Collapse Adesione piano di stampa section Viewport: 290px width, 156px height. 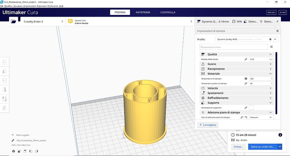click(237, 112)
